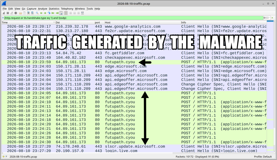Open the Telephony menu
277x160 pixels.
[x=67, y=9]
